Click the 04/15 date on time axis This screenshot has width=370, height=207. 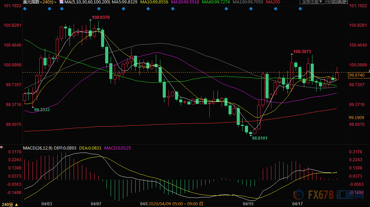coord(248,203)
